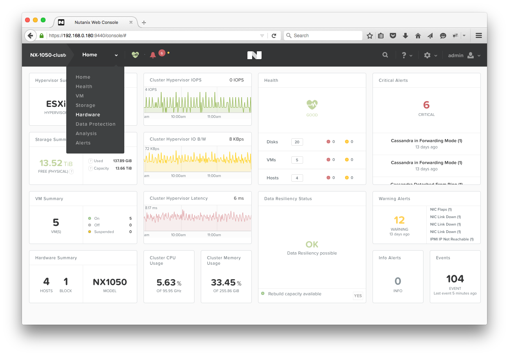This screenshot has width=509, height=356.
Task: Click the cluster health heart icon in header
Action: pos(135,55)
